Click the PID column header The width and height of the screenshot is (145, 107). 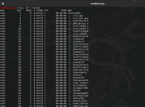tap(19, 10)
